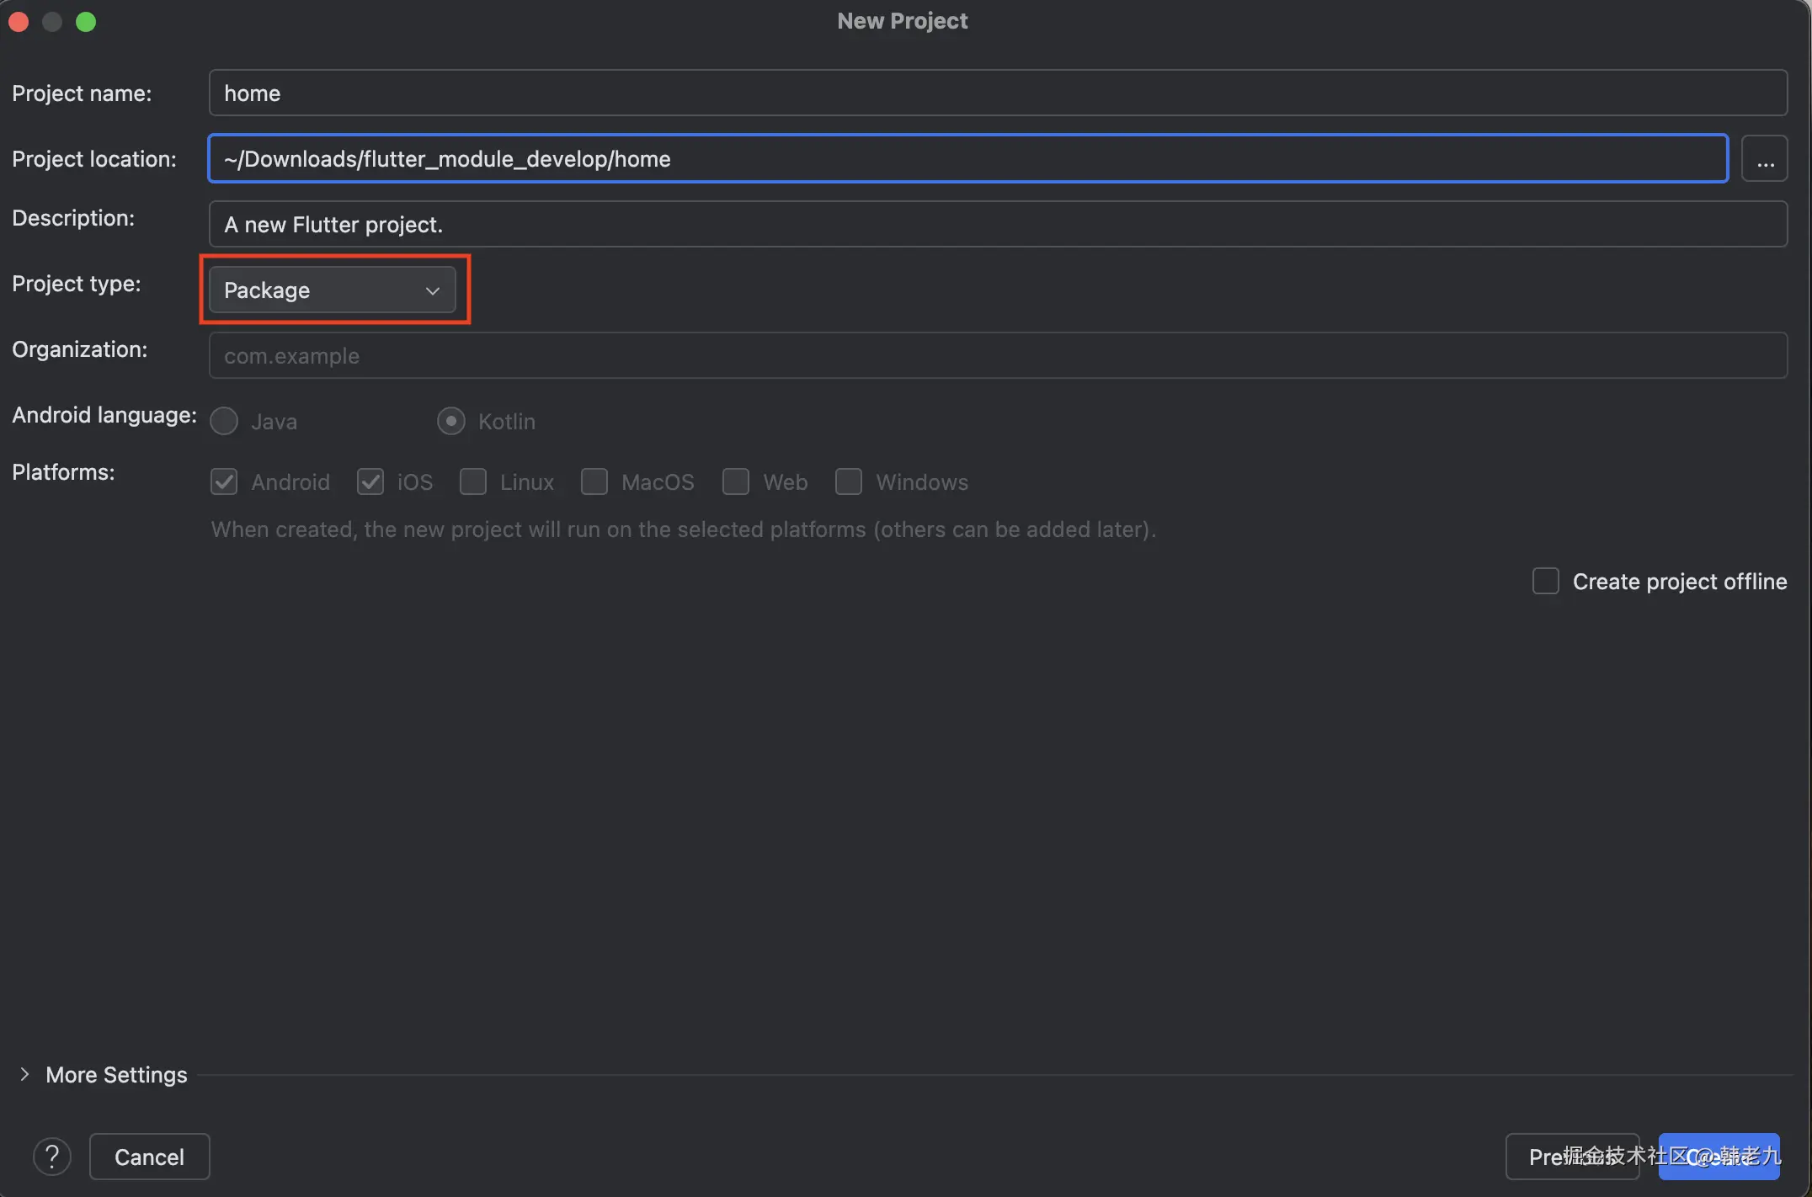1812x1197 pixels.
Task: Toggle the Create project offline checkbox
Action: point(1546,582)
